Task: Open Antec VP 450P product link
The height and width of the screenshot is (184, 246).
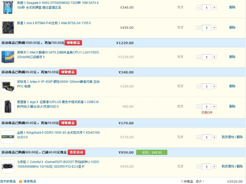Action: 58,84
